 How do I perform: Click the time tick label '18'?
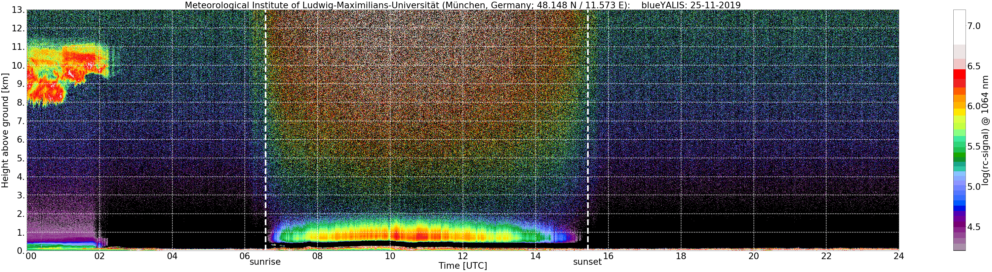coord(681,256)
